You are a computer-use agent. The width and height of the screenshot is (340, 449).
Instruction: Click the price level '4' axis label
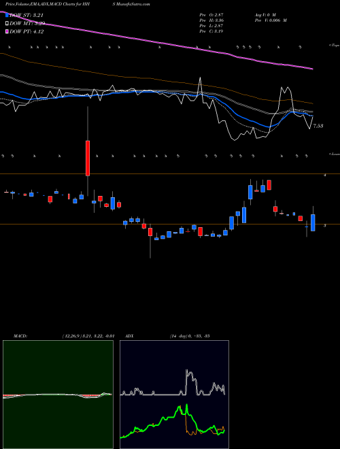[325, 176]
